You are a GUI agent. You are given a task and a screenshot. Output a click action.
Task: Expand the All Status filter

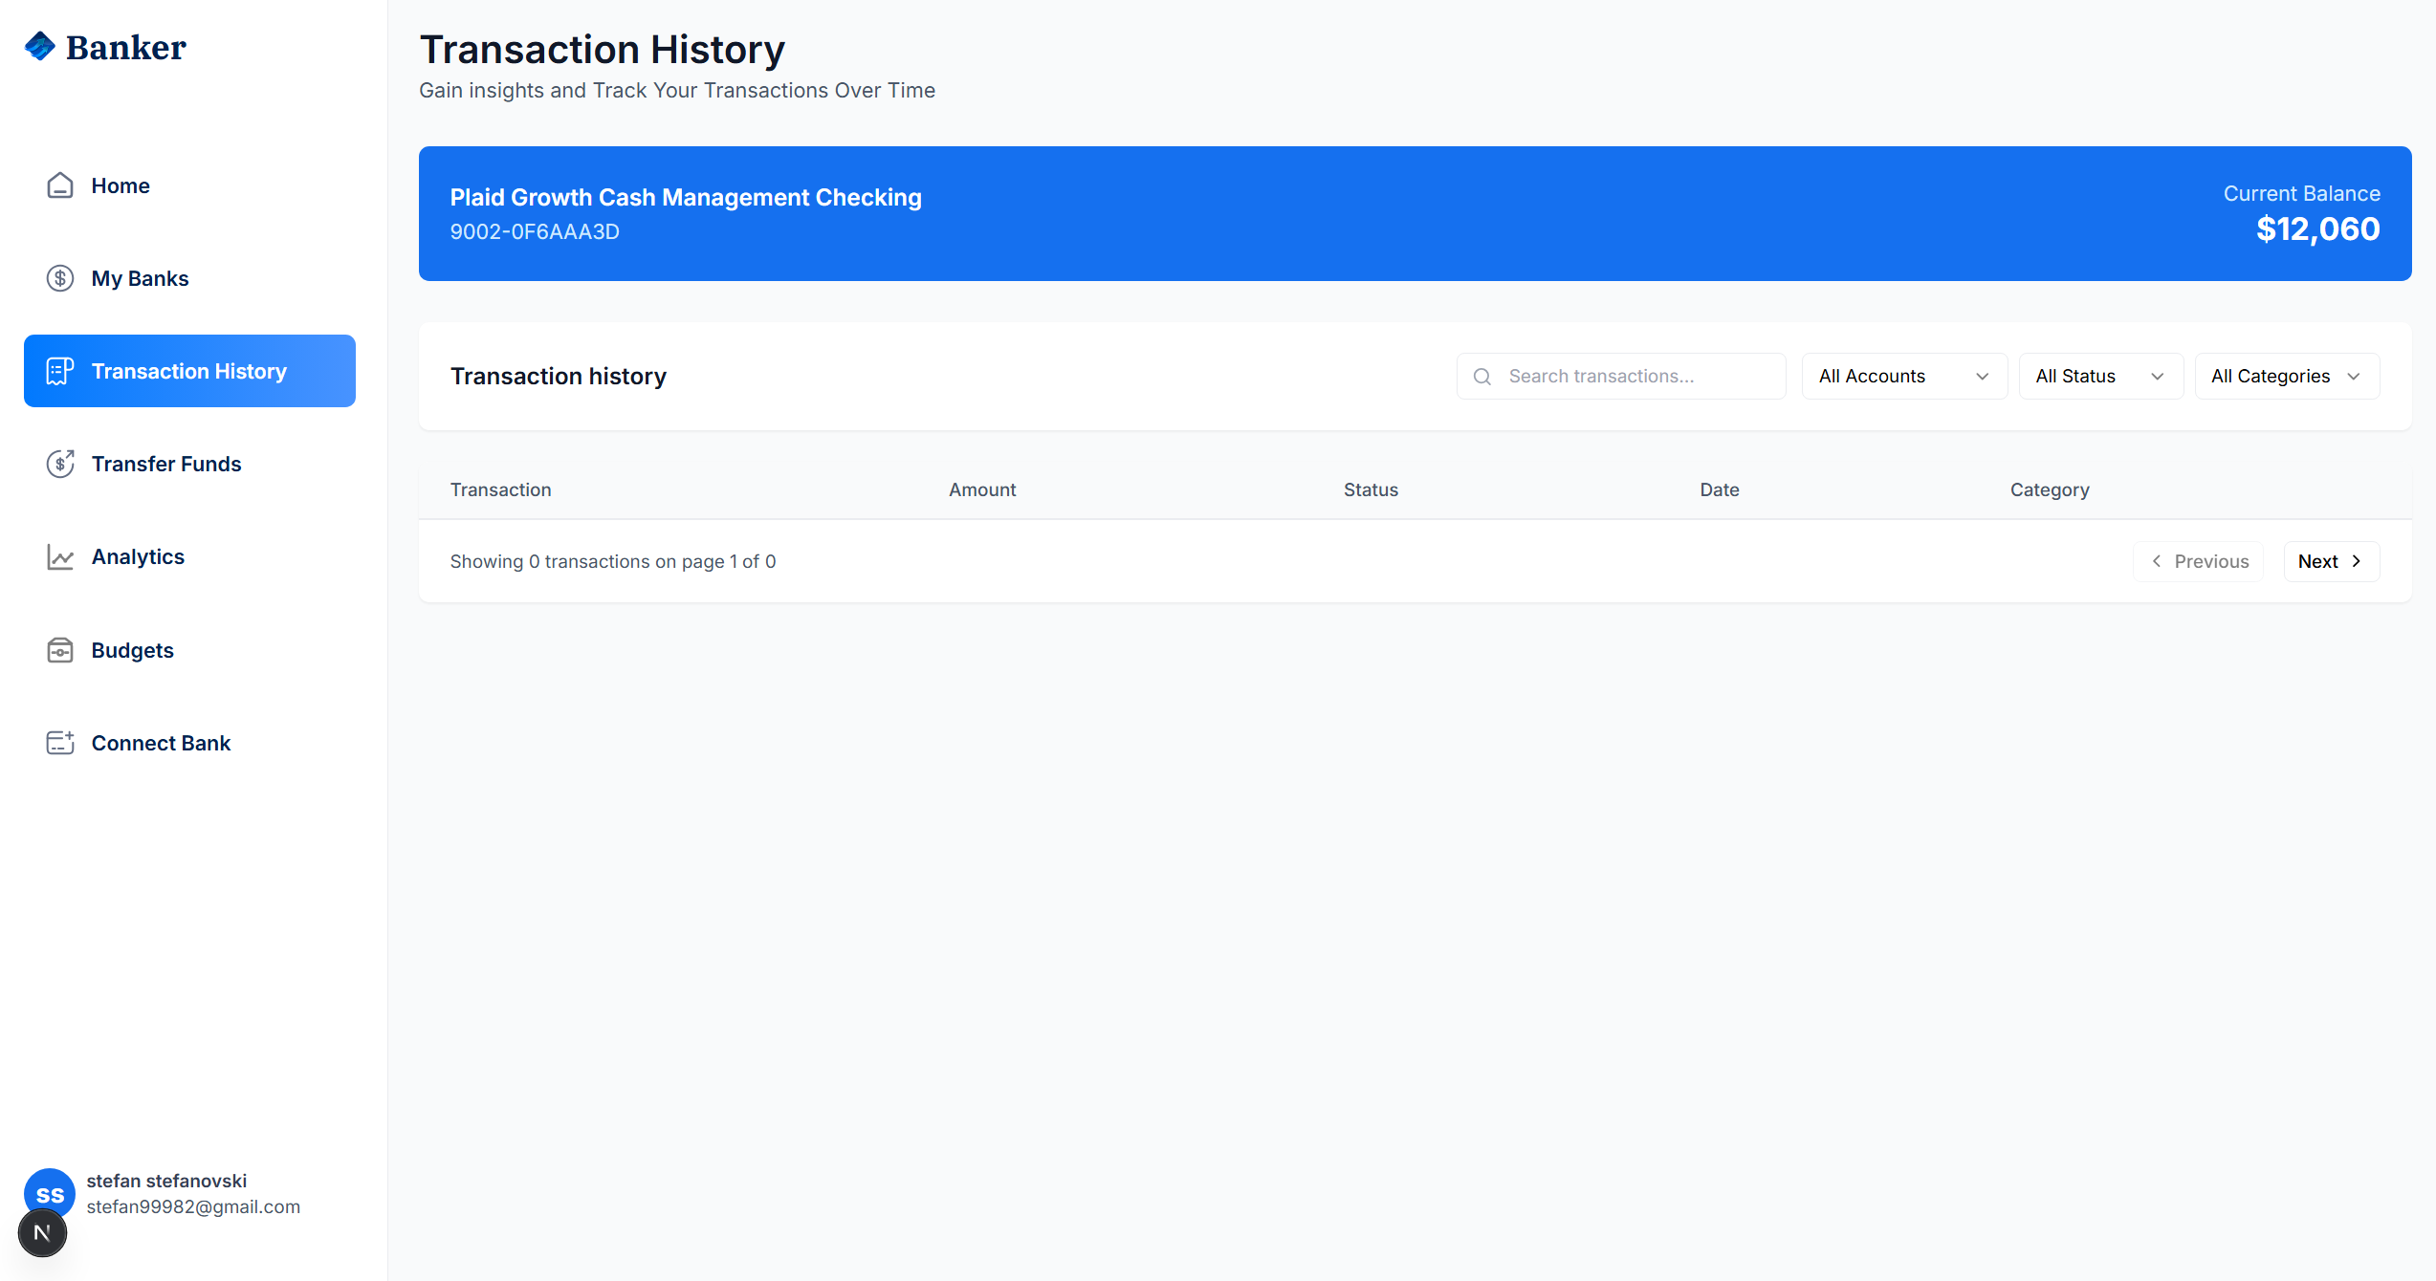tap(2099, 377)
